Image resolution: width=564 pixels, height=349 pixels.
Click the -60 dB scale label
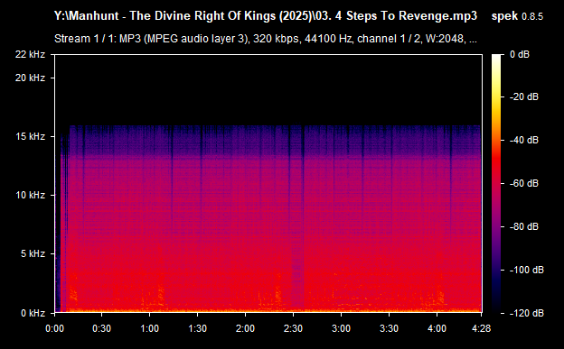(524, 183)
